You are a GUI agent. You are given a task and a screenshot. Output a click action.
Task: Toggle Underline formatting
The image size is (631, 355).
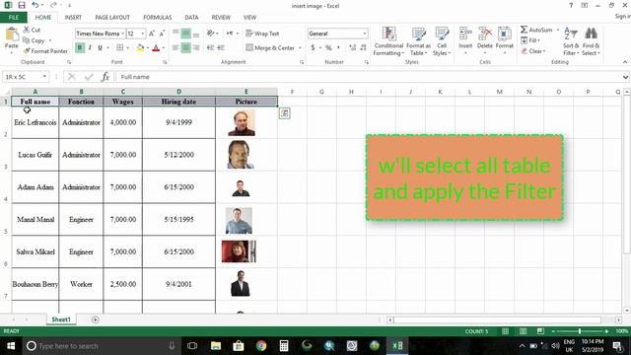[x=100, y=48]
